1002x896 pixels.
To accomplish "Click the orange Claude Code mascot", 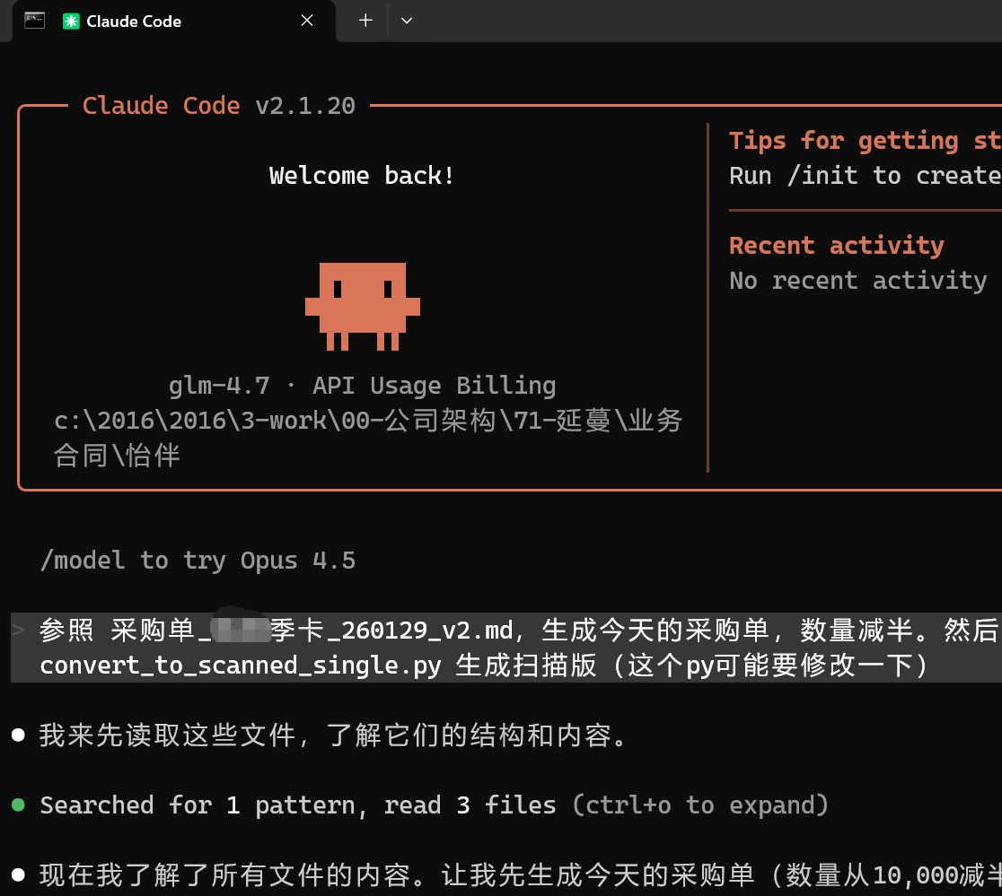I will [x=363, y=306].
